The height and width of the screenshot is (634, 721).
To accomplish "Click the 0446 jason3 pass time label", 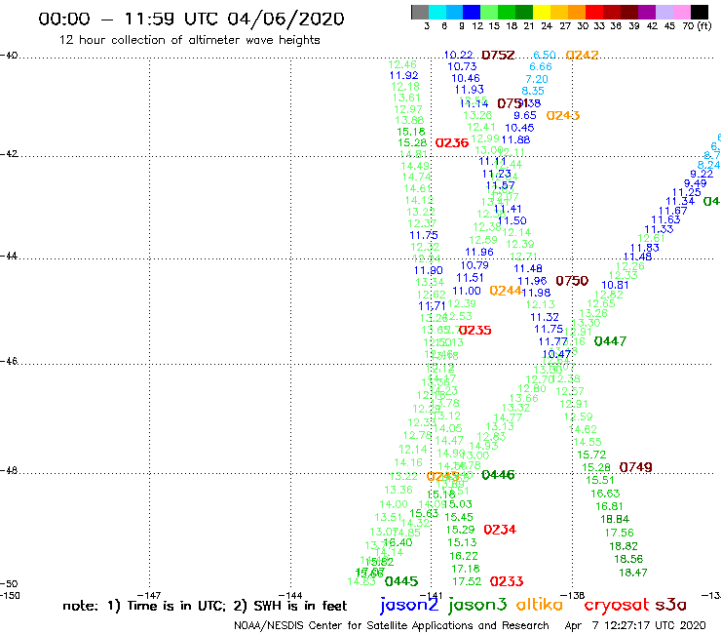I will coord(498,475).
